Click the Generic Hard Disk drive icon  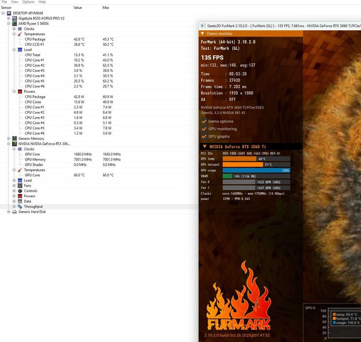click(x=15, y=212)
